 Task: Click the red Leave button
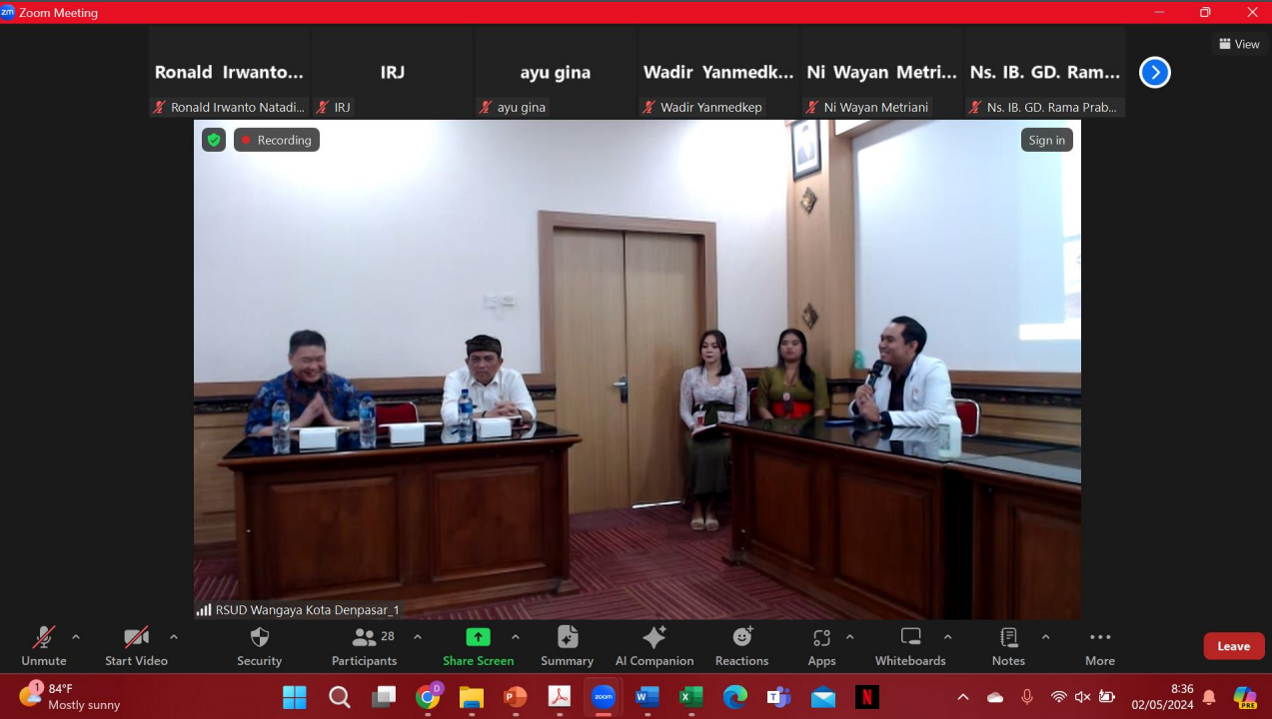coord(1233,646)
